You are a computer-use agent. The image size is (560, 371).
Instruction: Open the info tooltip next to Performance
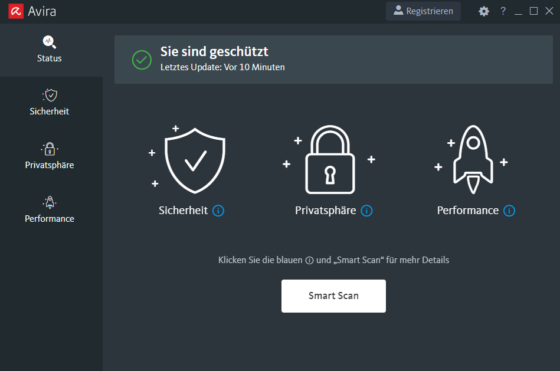(x=509, y=211)
